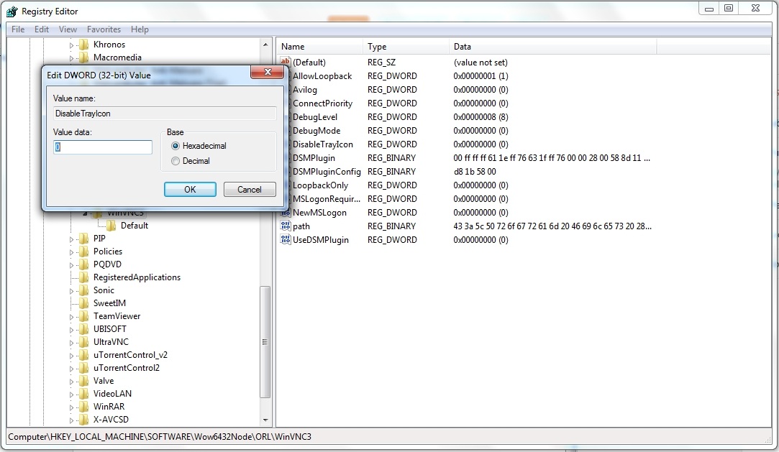Open the Favorites menu
Image resolution: width=779 pixels, height=452 pixels.
(104, 29)
